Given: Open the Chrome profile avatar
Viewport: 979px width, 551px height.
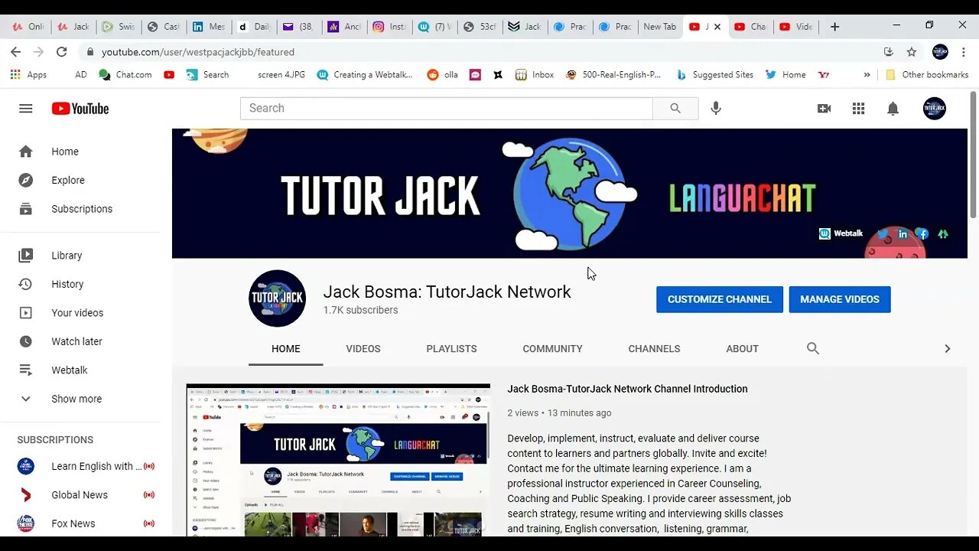Looking at the screenshot, I should (x=940, y=52).
